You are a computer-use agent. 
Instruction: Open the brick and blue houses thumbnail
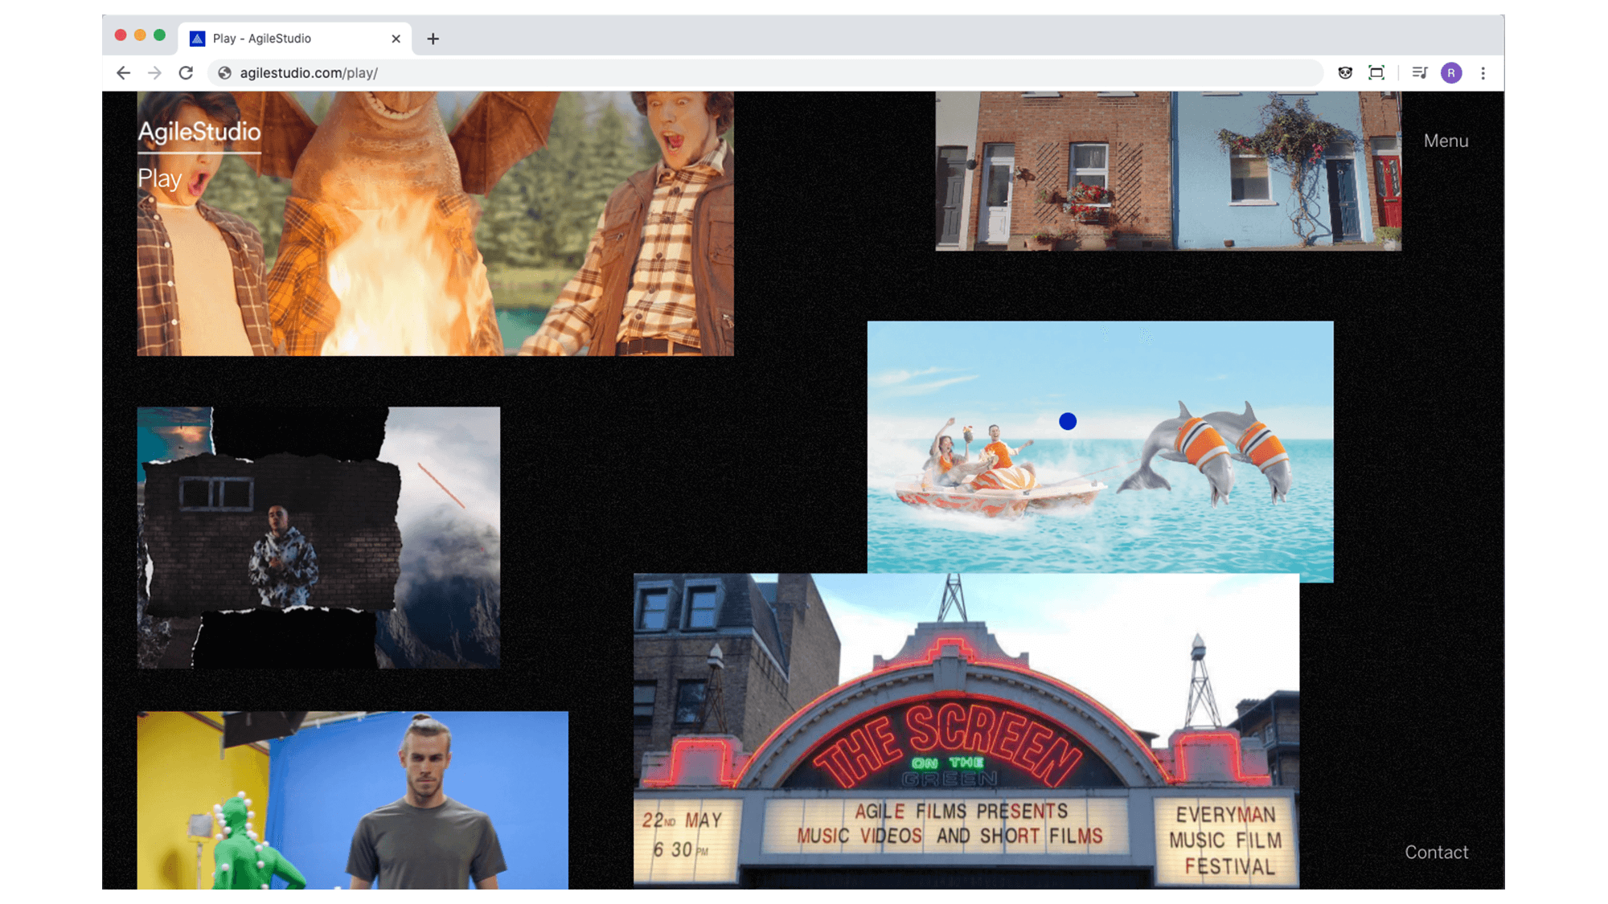1167,170
